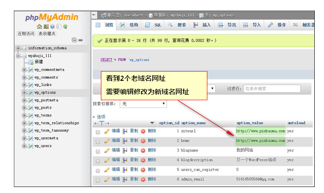Sort by option_id column header
The height and width of the screenshot is (193, 324).
click(169, 123)
